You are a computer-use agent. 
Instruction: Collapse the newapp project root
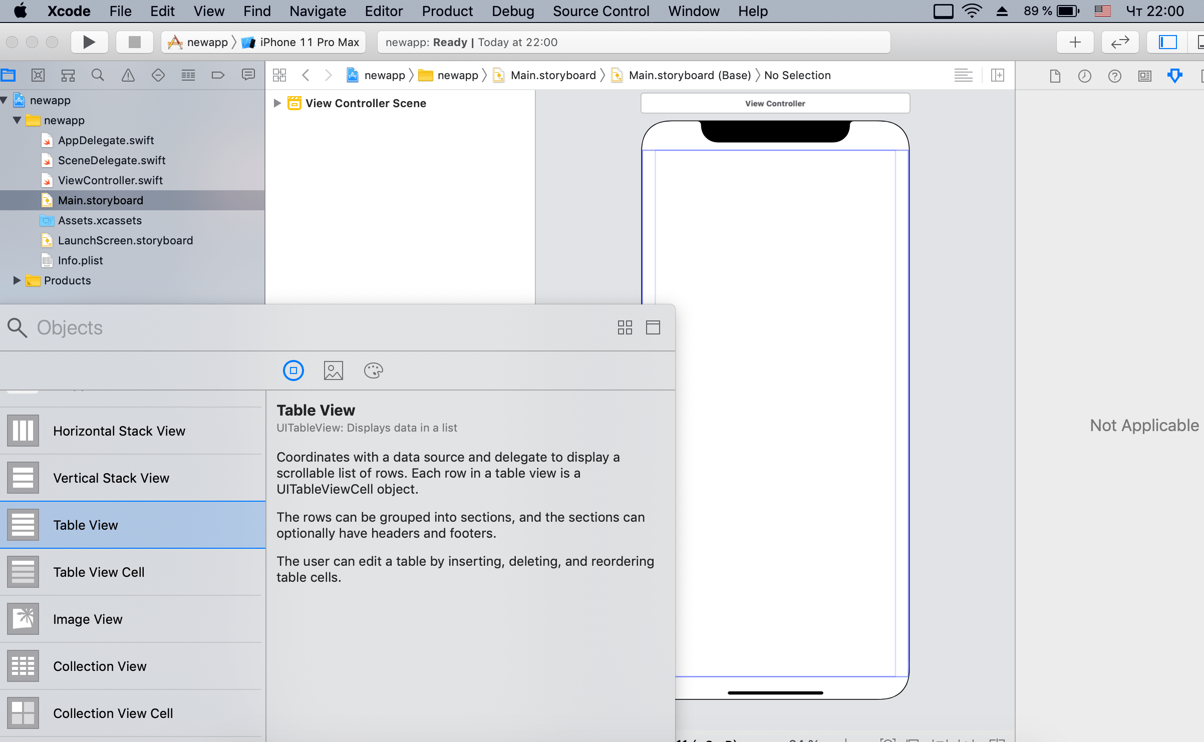point(5,100)
